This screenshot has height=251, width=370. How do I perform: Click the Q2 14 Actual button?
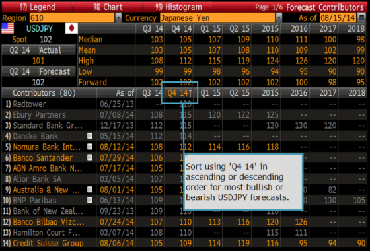(x=39, y=50)
